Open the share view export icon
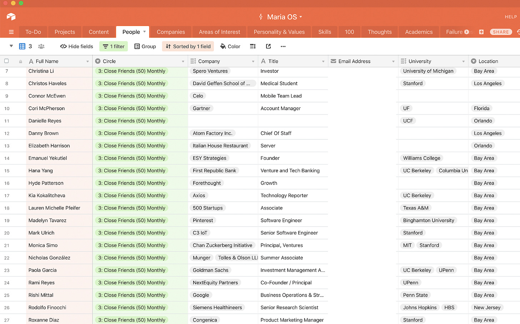 268,46
